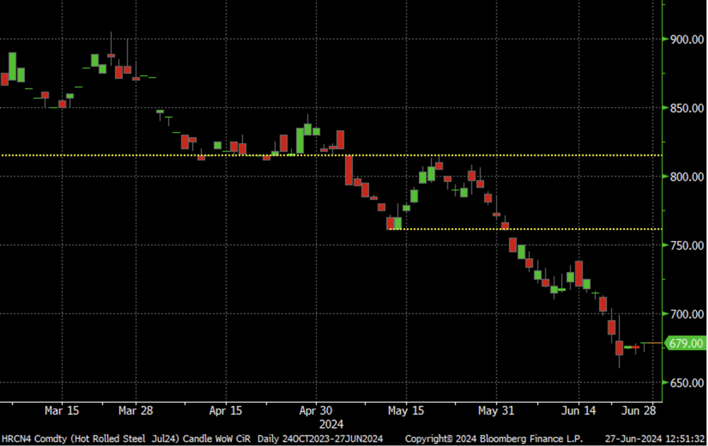Select the May 31 date axis label

(496, 411)
